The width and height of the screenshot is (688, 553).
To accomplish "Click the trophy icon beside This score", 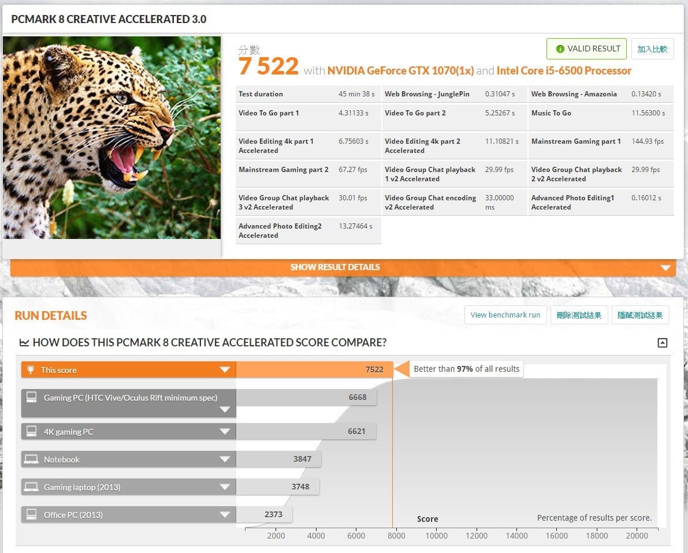I will tap(31, 370).
